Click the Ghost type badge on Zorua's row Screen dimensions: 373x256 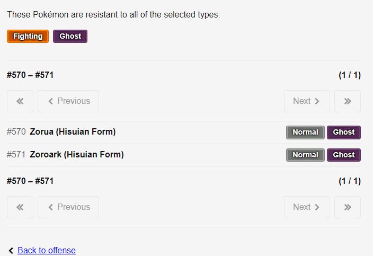344,132
